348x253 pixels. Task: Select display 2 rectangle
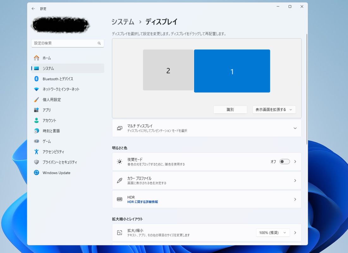pos(168,70)
